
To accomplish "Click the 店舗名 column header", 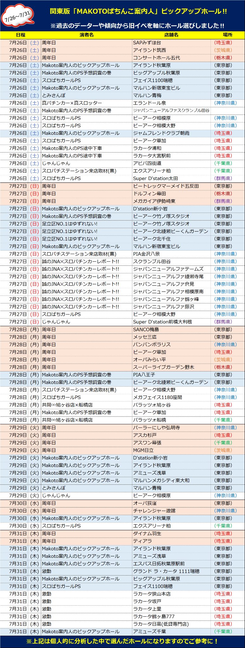I will (171, 35).
